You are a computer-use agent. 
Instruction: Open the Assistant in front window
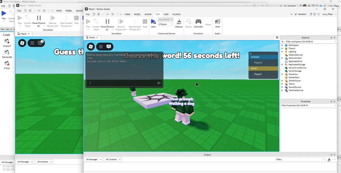300,14
